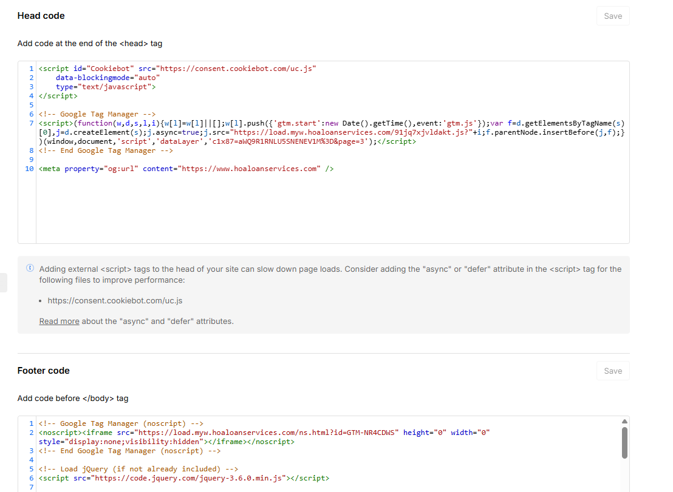Save the Footer code section
Viewport: 673px width, 492px height.
point(612,371)
